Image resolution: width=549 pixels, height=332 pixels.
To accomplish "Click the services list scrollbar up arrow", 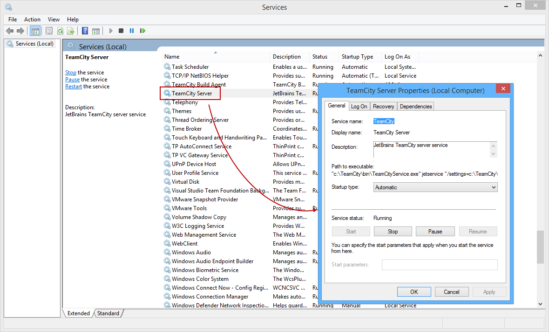I will pyautogui.click(x=540, y=56).
